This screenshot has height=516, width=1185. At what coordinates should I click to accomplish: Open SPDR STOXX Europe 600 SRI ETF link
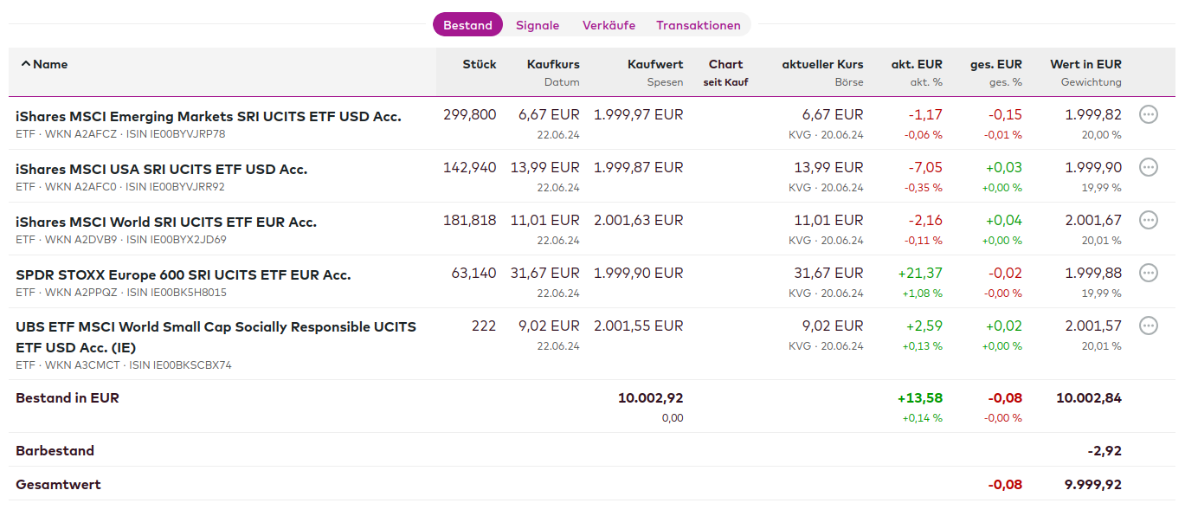click(x=183, y=274)
